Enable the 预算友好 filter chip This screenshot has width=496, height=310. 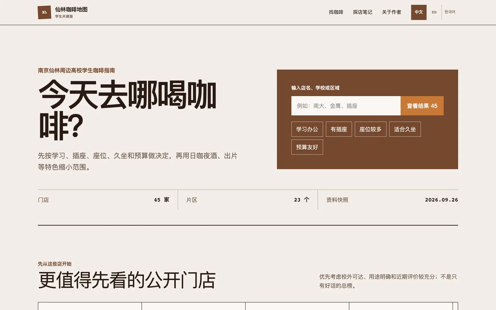(x=307, y=147)
